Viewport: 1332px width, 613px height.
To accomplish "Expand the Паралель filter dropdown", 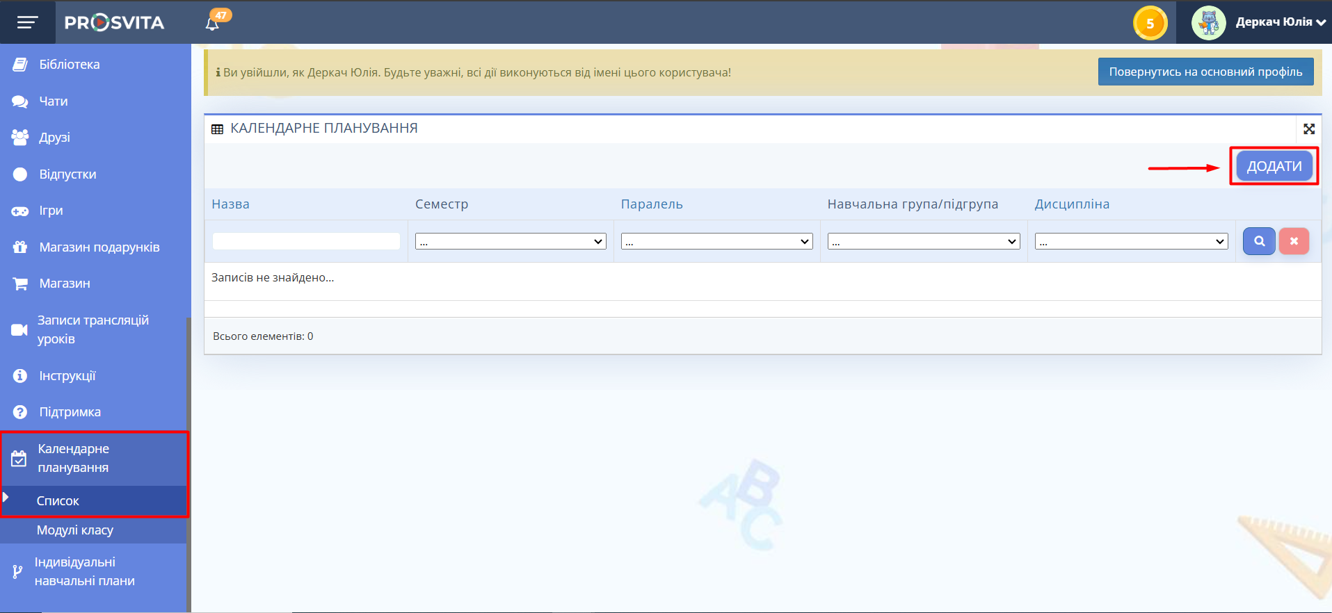I will pyautogui.click(x=716, y=242).
